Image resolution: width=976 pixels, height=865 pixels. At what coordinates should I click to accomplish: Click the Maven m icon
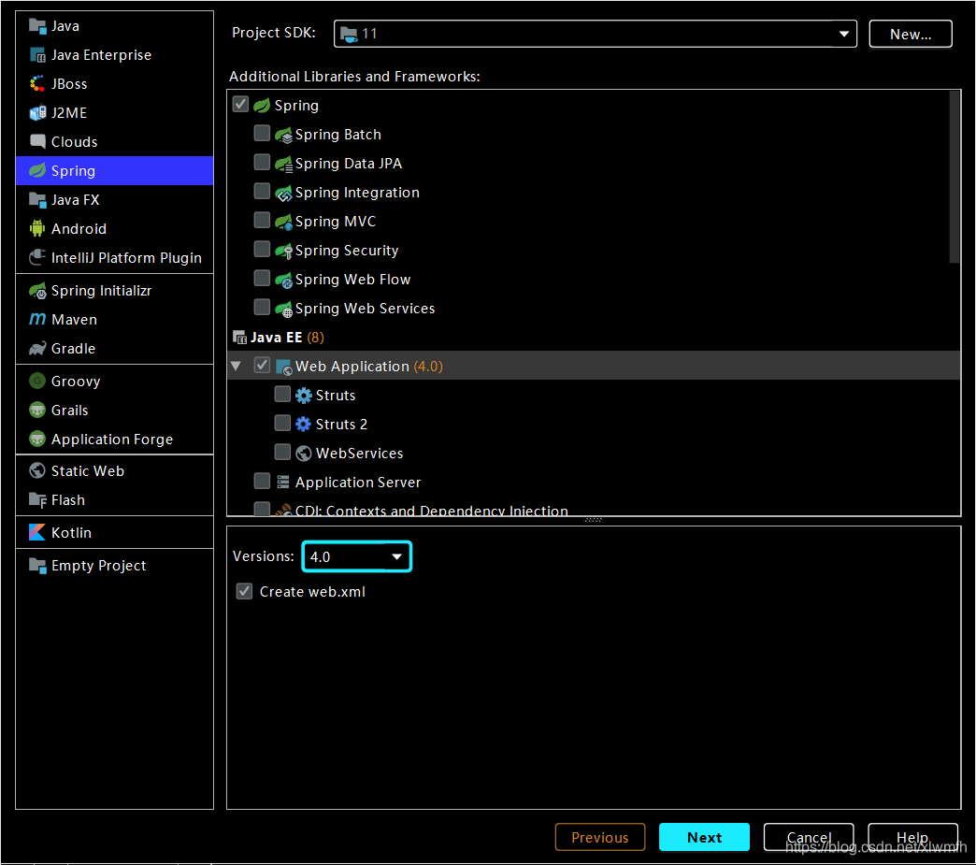pos(37,320)
